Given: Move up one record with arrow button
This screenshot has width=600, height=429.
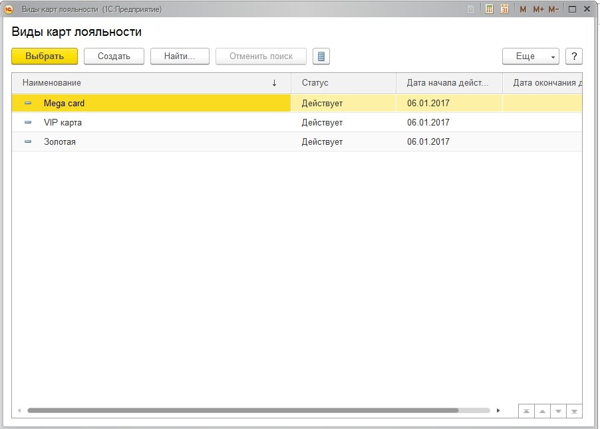Looking at the screenshot, I should tap(542, 411).
